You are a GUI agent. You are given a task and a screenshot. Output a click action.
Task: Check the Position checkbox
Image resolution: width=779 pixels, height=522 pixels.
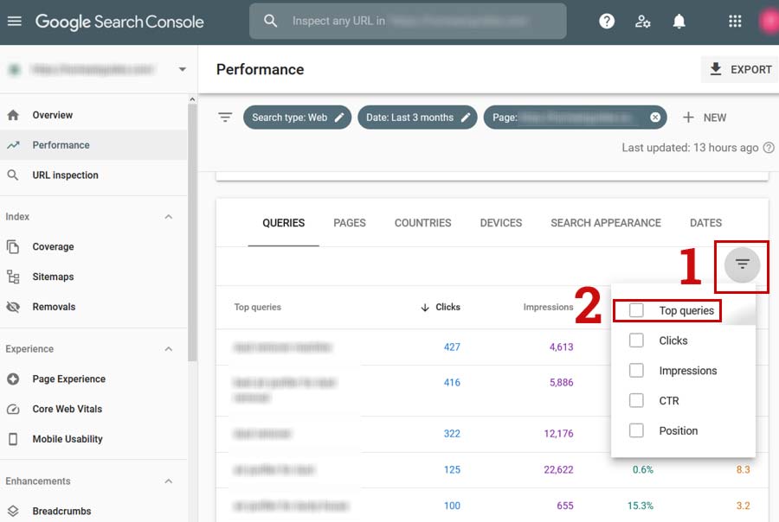pos(636,430)
